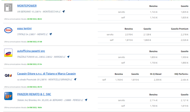Click the MONTEPOWER gas pump logo
Viewport: 190px width, 112px height.
tap(8, 8)
